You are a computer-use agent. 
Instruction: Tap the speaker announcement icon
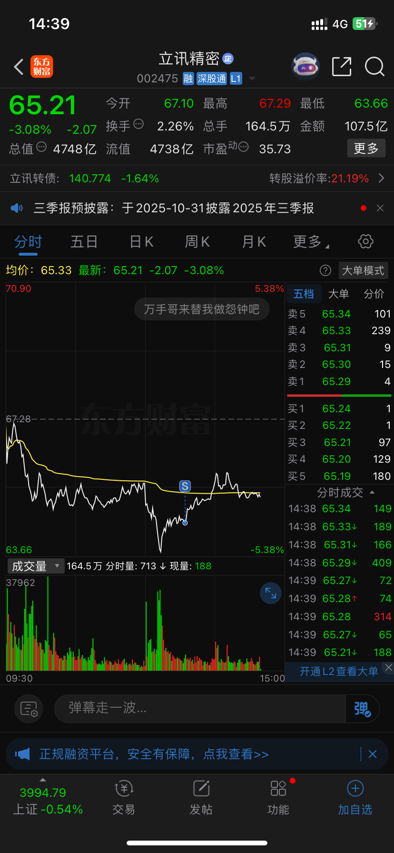17,208
